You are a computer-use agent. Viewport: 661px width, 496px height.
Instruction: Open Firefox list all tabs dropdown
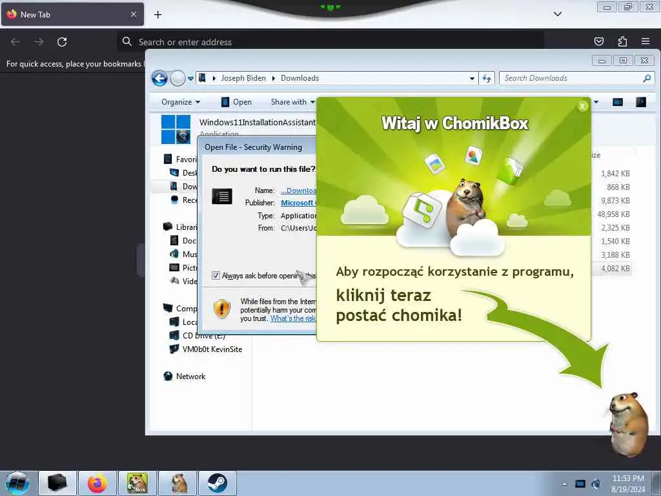coord(557,14)
